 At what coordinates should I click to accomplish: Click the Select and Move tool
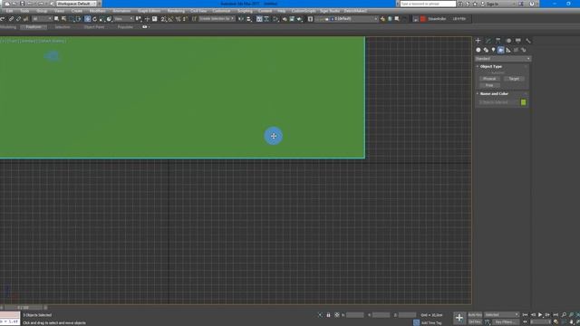[88, 18]
